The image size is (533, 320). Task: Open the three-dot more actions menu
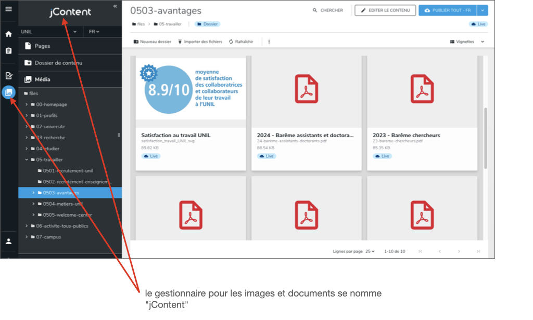269,42
